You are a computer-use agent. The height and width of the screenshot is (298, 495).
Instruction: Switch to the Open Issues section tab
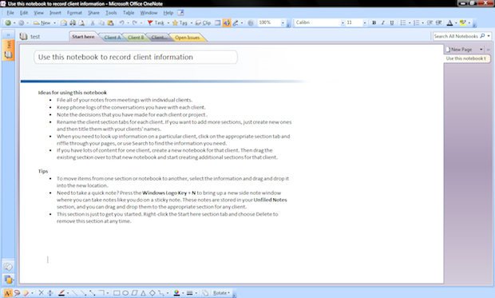[x=187, y=38]
